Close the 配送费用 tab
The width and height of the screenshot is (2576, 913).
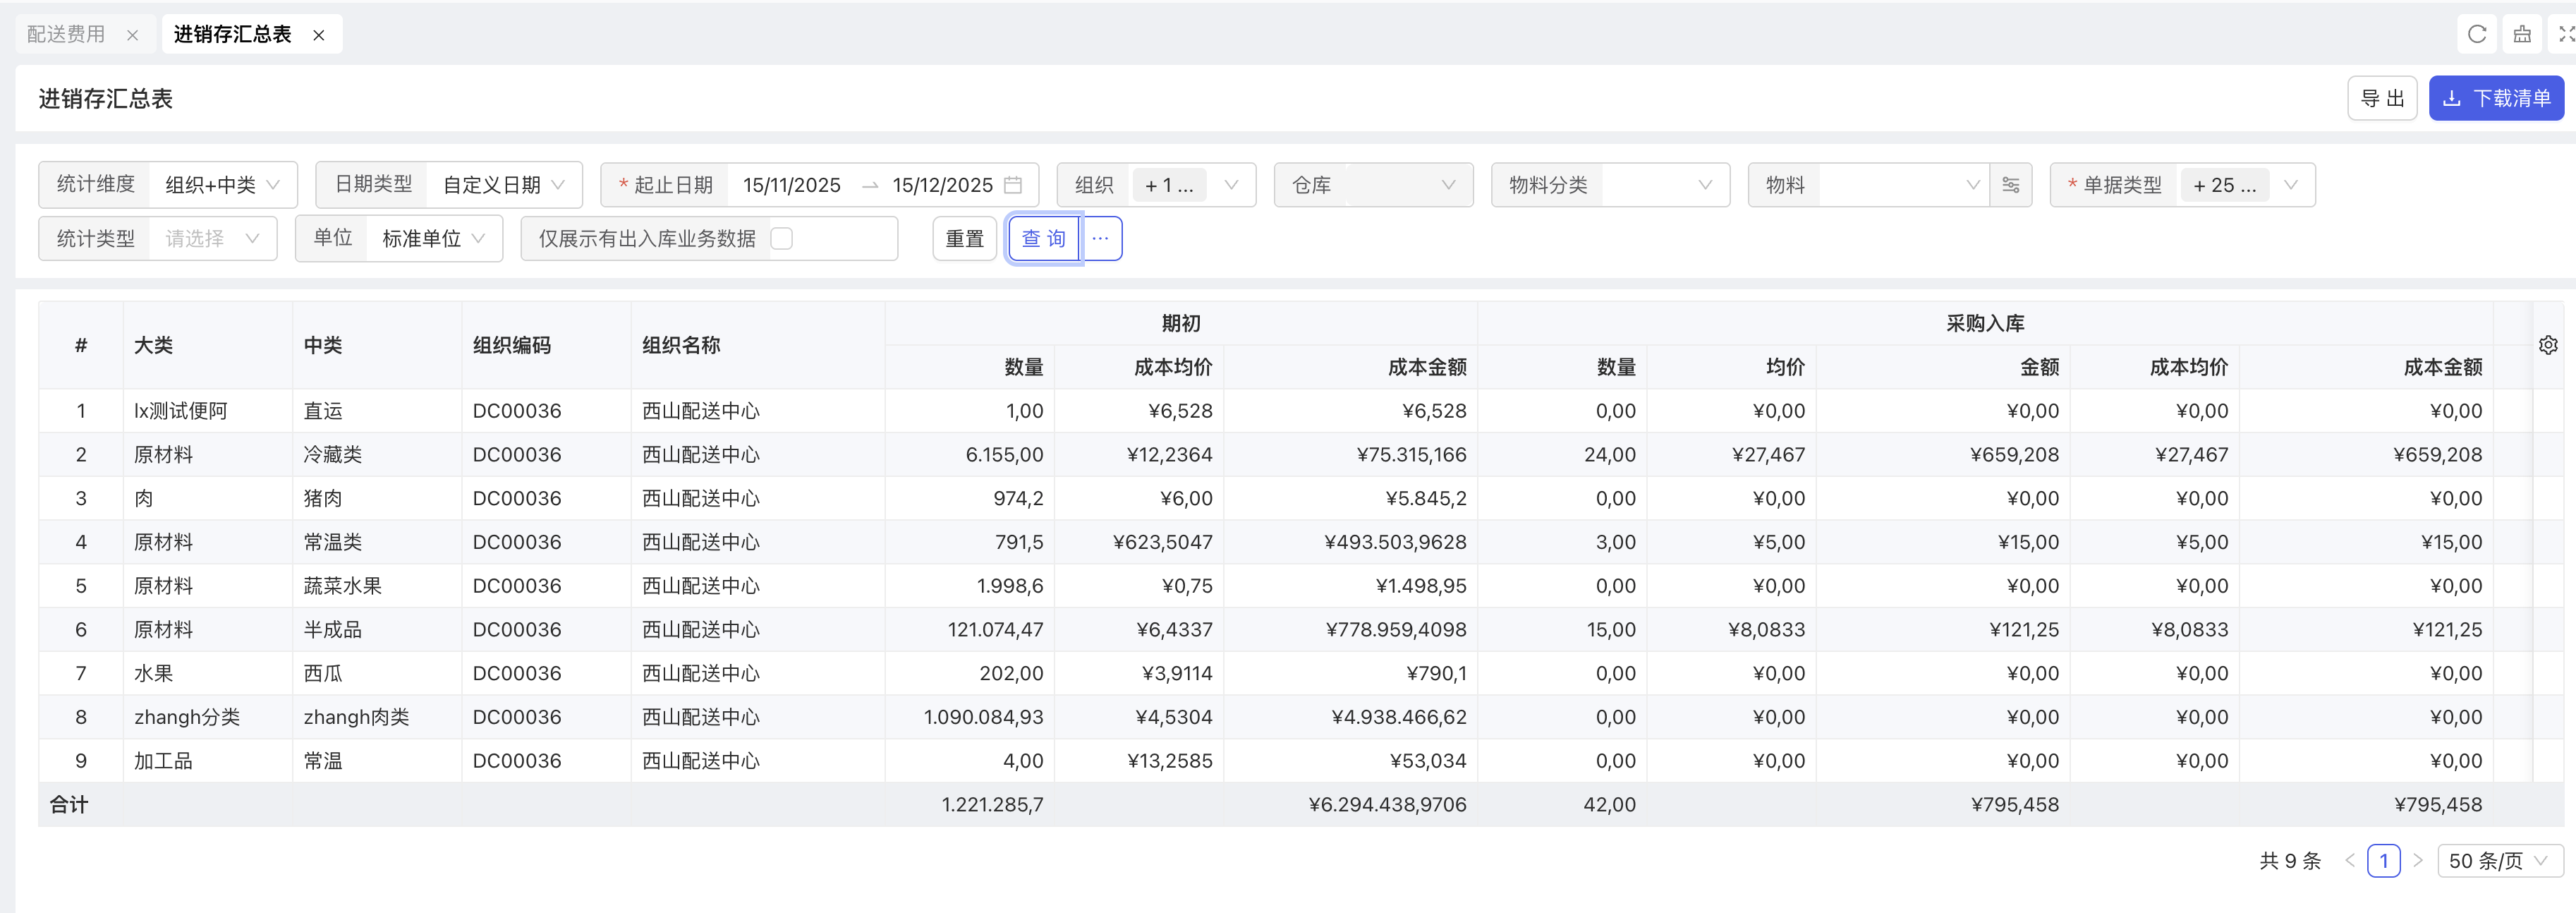tap(132, 35)
